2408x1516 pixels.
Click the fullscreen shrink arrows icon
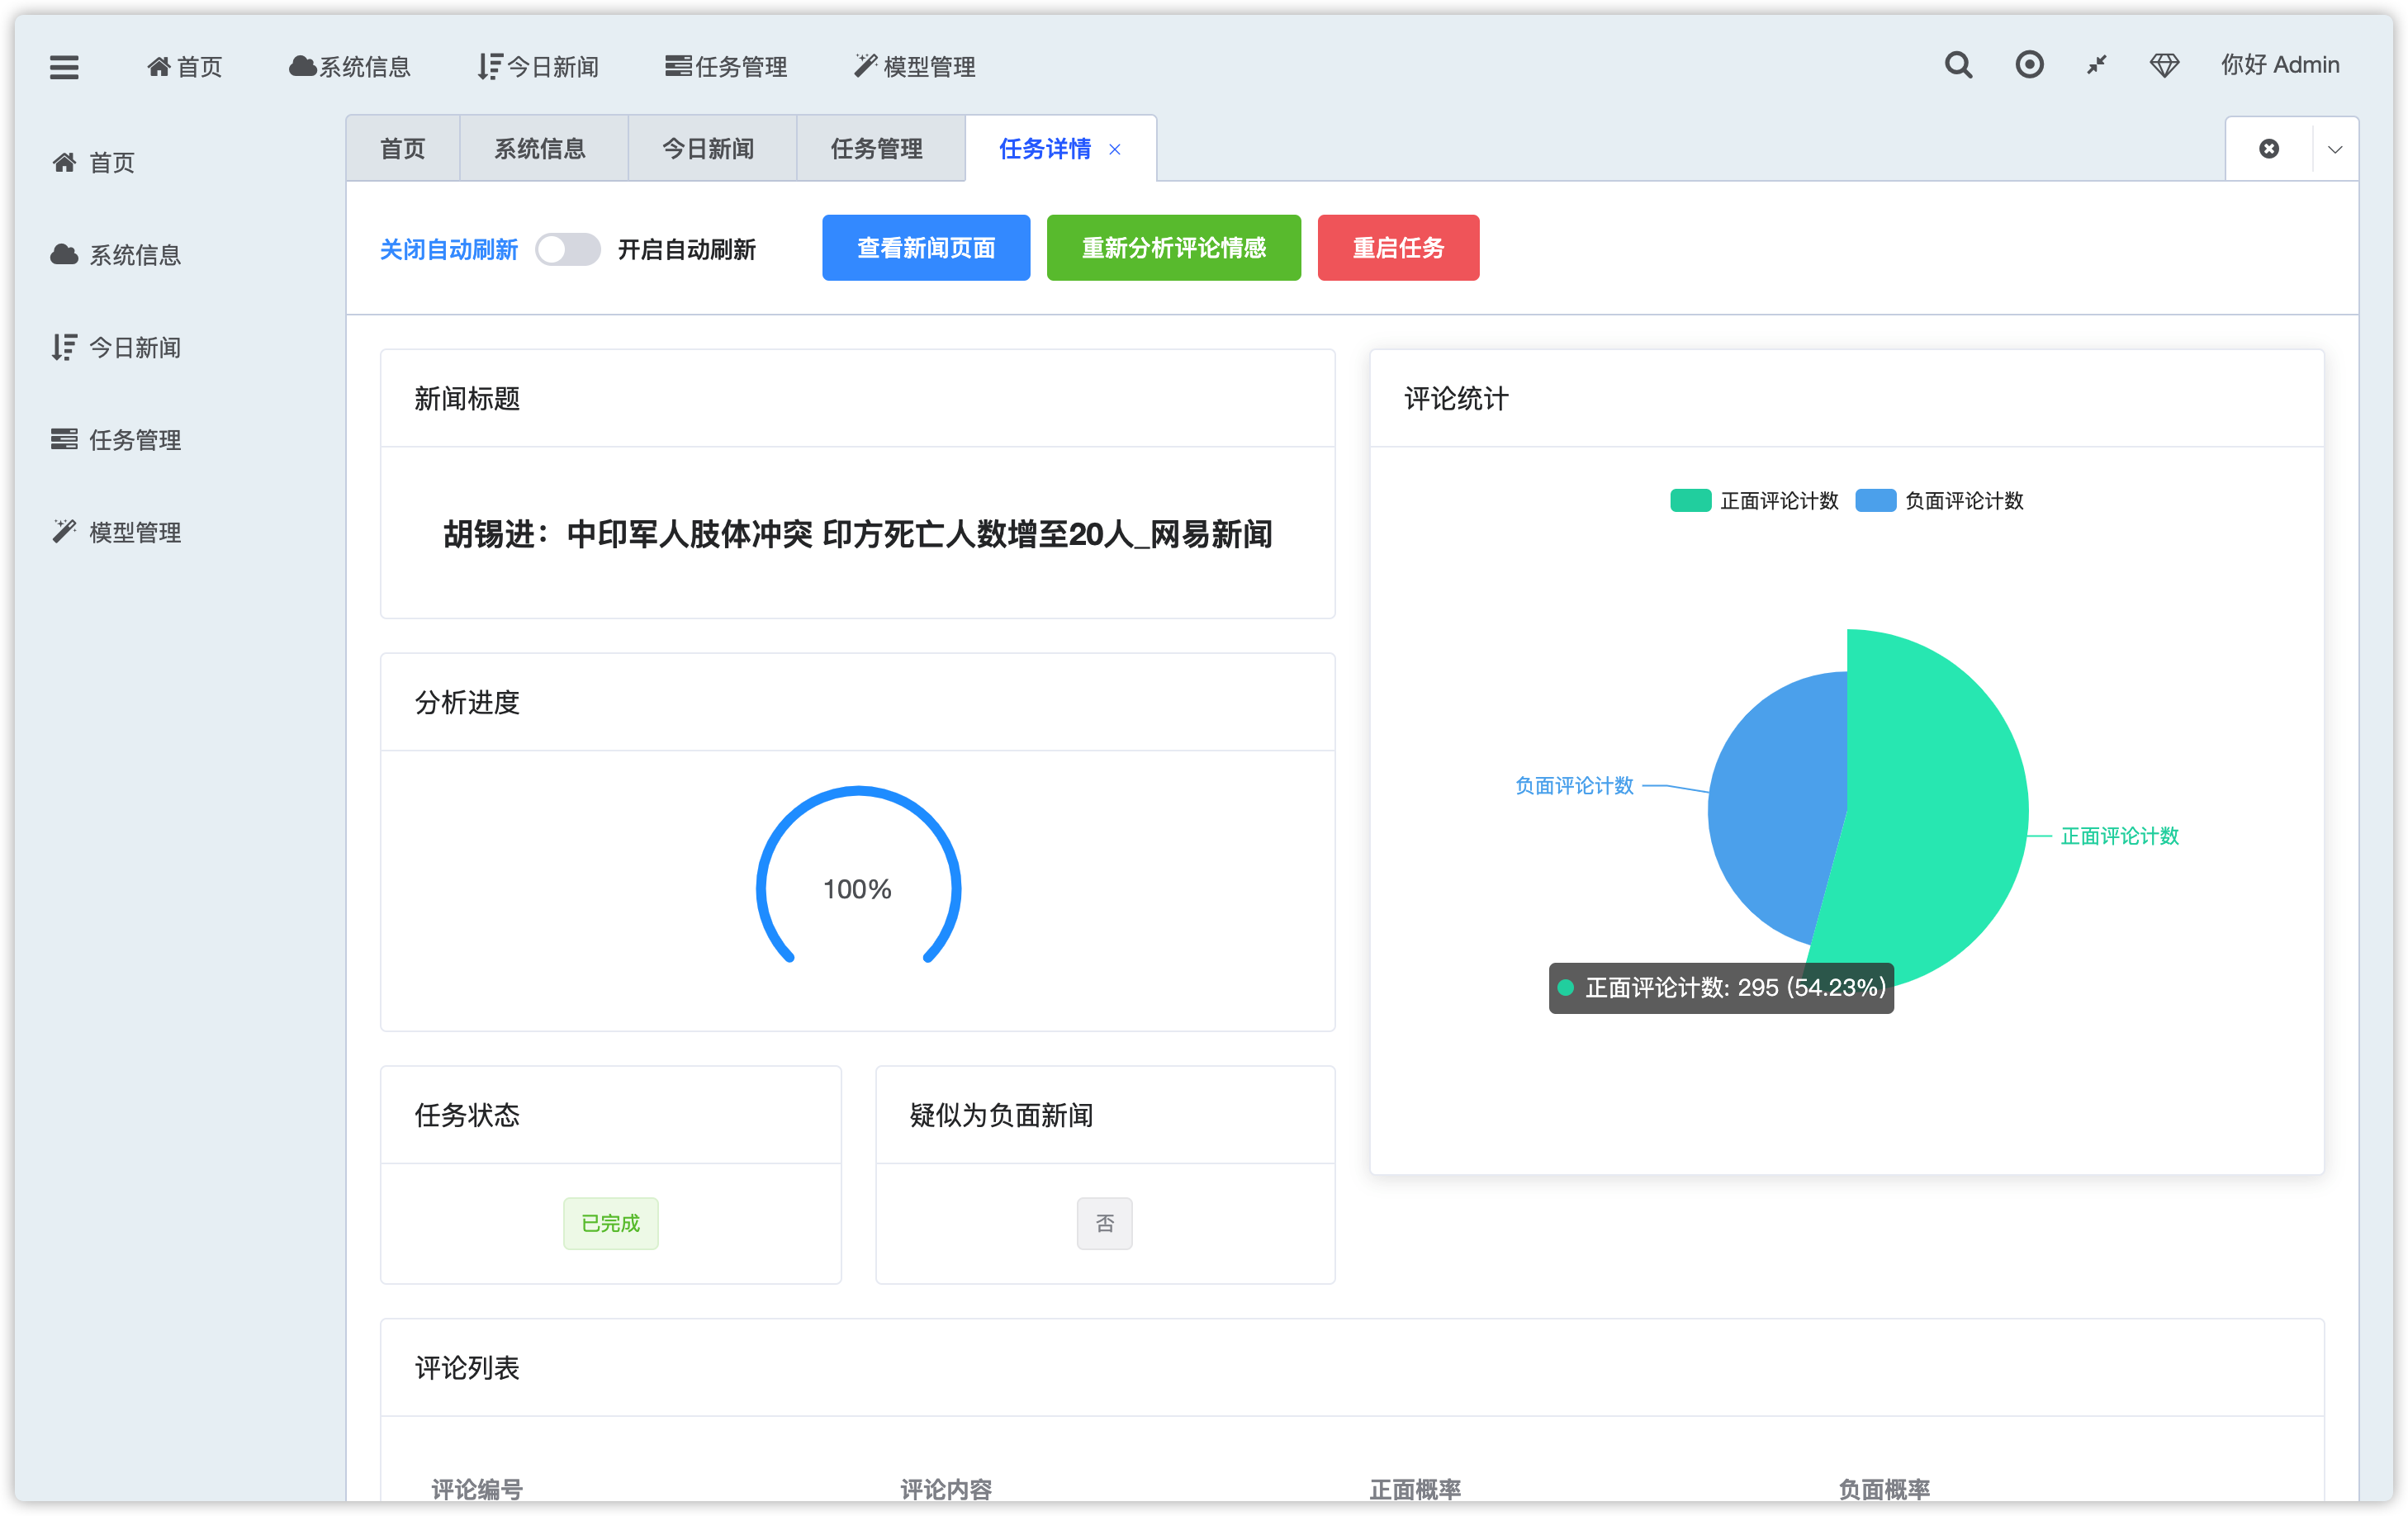(2096, 66)
